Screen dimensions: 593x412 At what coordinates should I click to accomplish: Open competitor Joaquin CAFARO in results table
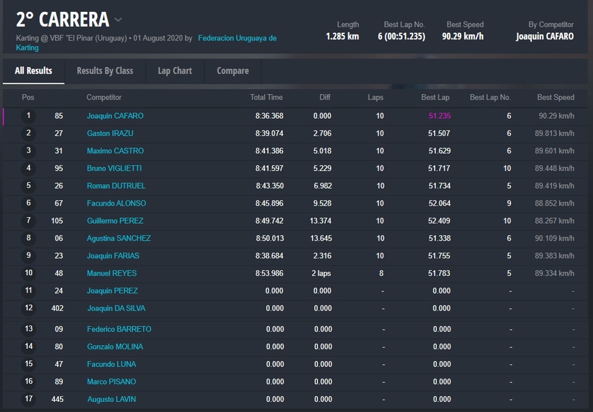[115, 116]
